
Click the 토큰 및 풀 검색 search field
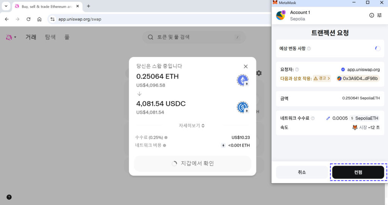pos(194,37)
